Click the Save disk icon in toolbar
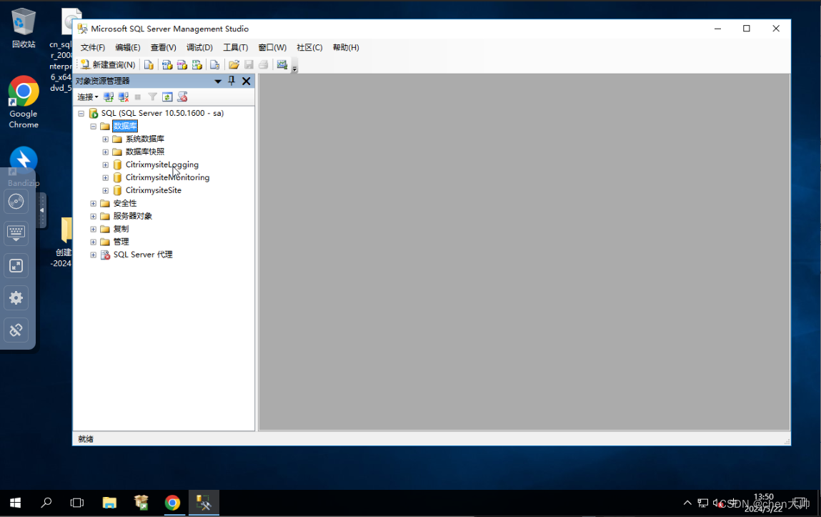 [249, 64]
